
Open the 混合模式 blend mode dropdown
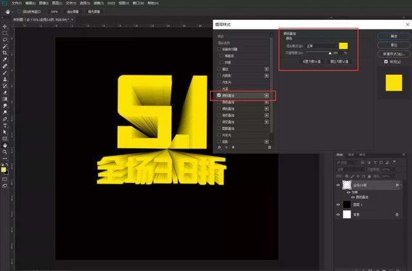320,46
